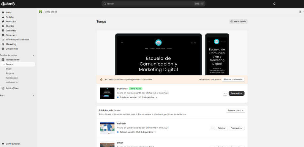The image size is (304, 147).
Task: Click Gestionar contraseña link
Action: pyautogui.click(x=210, y=80)
